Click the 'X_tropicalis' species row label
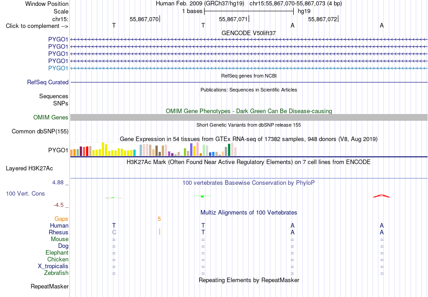 point(53,266)
